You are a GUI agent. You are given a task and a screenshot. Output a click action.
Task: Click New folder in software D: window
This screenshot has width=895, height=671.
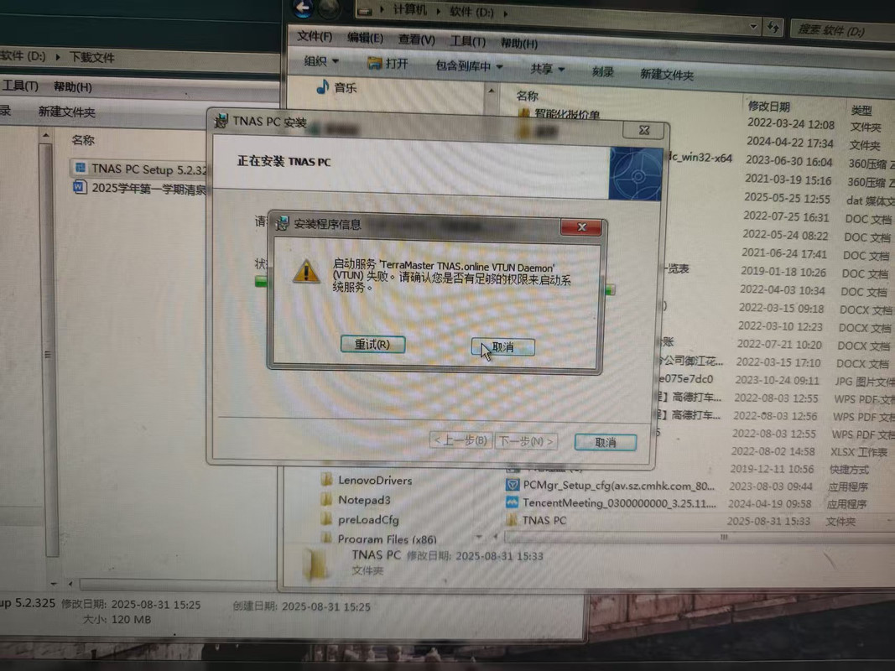667,74
